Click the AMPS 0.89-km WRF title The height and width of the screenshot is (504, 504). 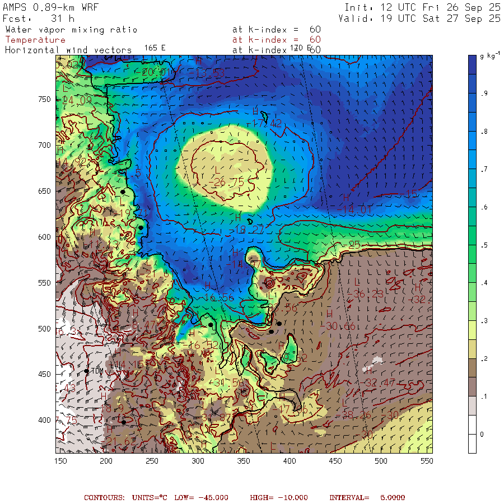pyautogui.click(x=50, y=8)
